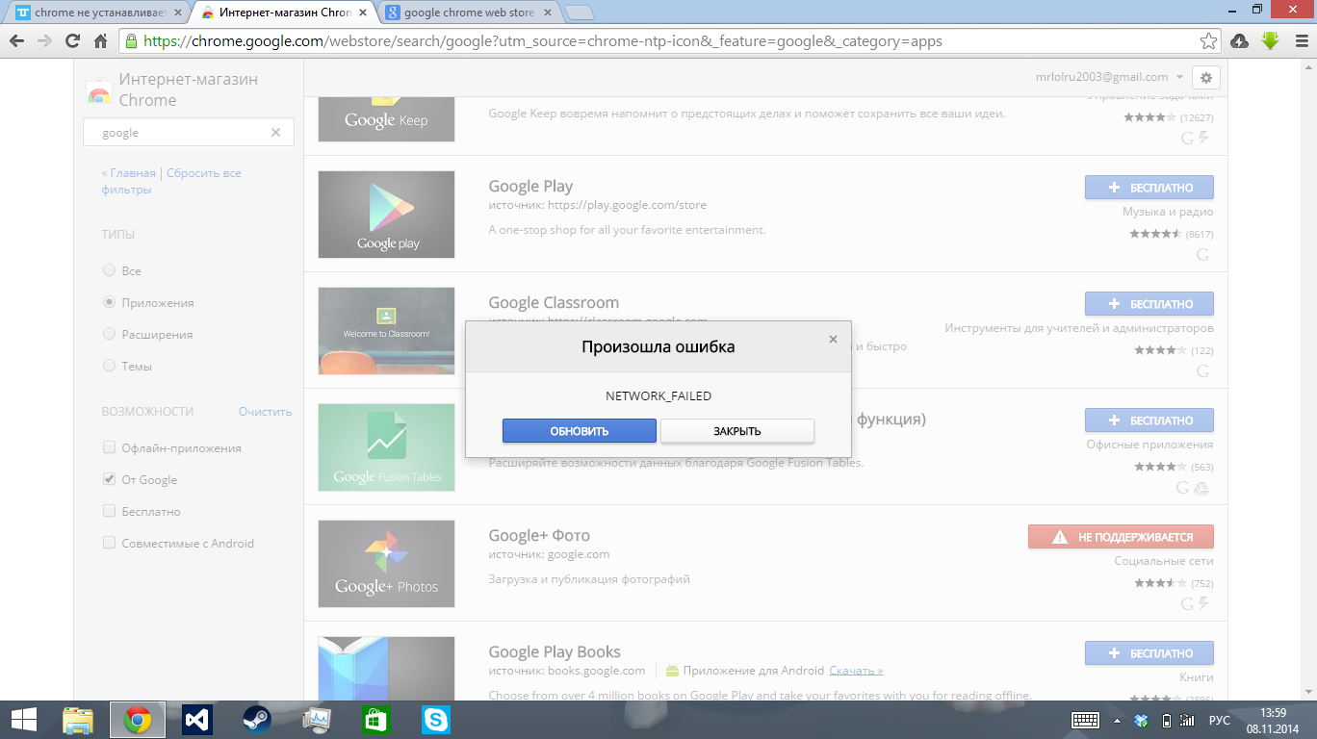Launch Skype from the taskbar
1317x739 pixels.
click(x=435, y=720)
